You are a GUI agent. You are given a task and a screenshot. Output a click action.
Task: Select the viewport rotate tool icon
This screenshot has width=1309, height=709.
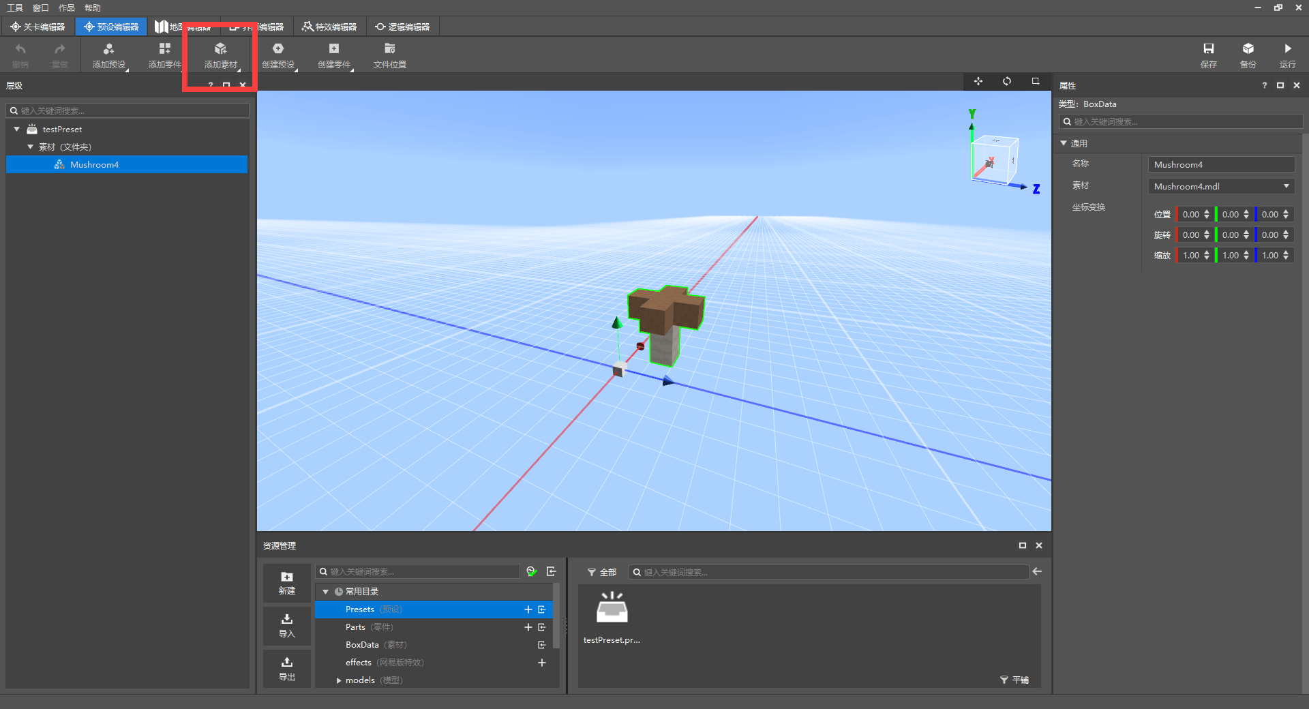point(1007,81)
